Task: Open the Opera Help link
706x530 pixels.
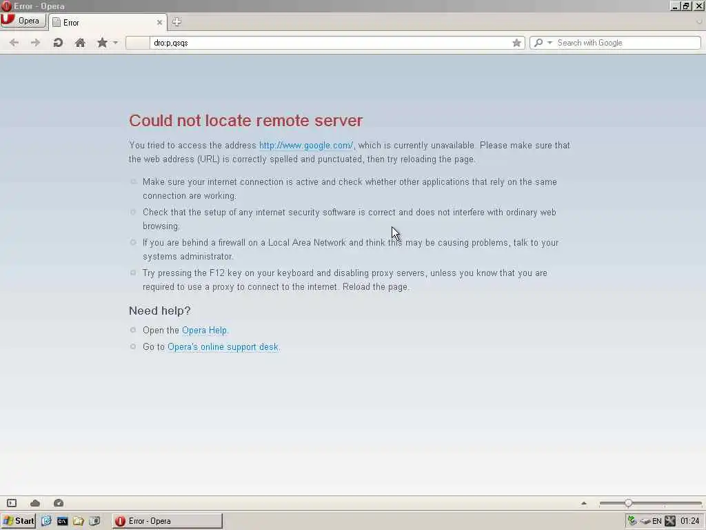Action: 204,331
